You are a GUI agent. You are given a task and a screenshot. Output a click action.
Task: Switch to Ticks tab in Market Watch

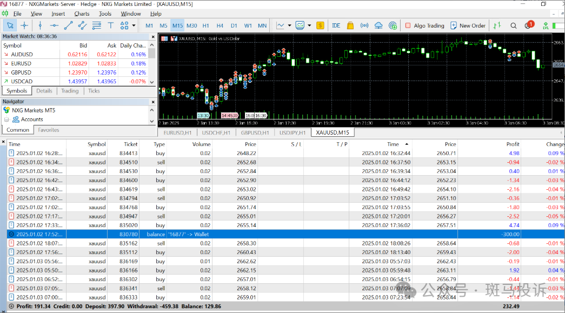point(94,91)
